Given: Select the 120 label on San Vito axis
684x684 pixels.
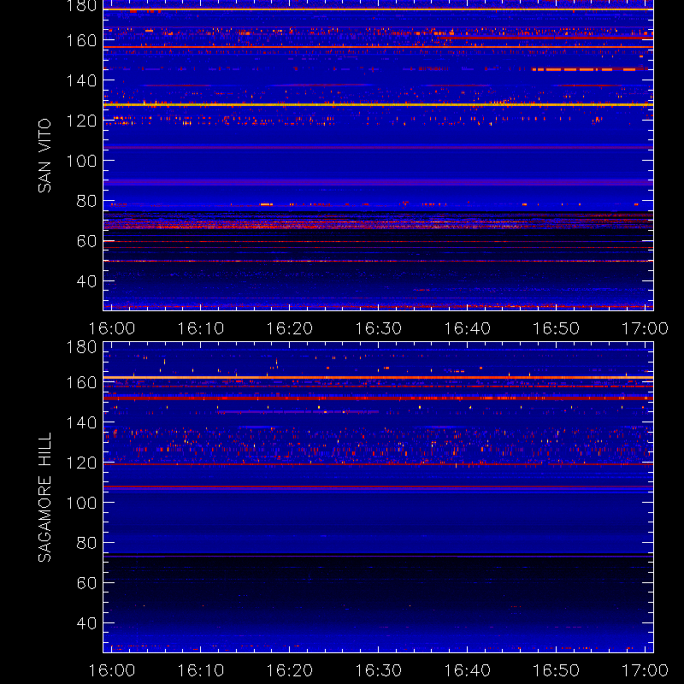Looking at the screenshot, I should coord(81,121).
